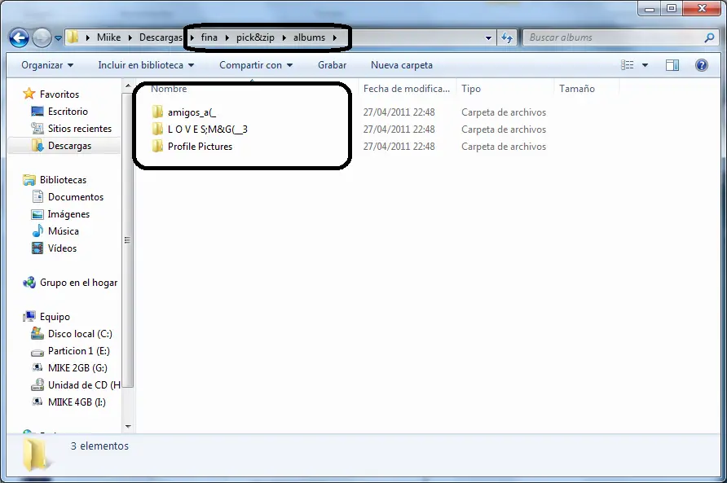Select fina in the address breadcrumb
The image size is (727, 483).
[x=209, y=37]
